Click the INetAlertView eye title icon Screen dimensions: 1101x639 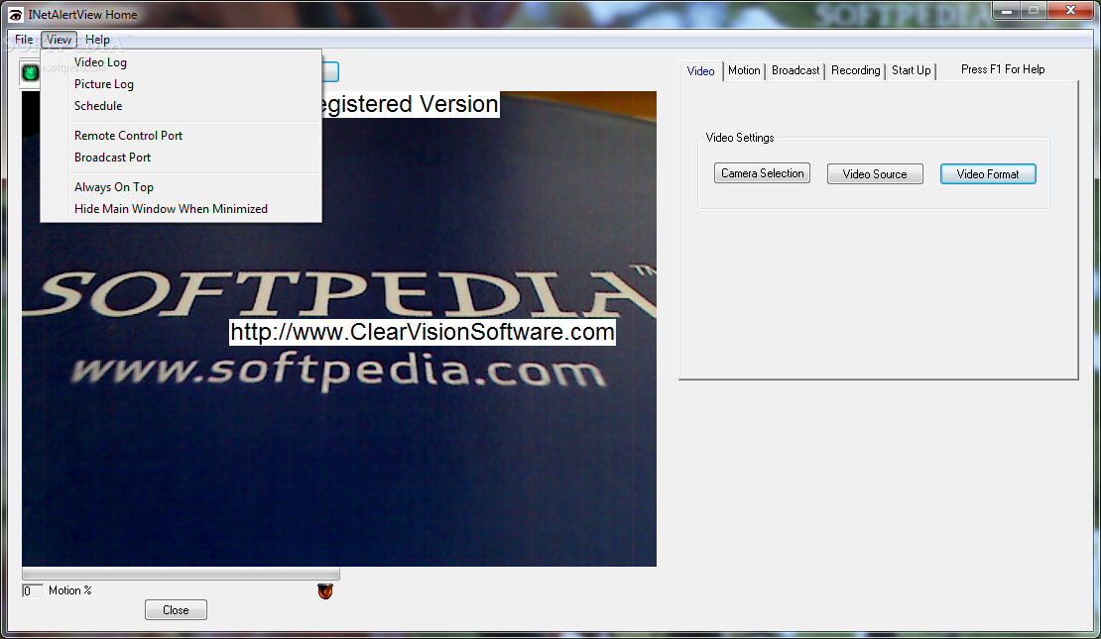coord(15,15)
